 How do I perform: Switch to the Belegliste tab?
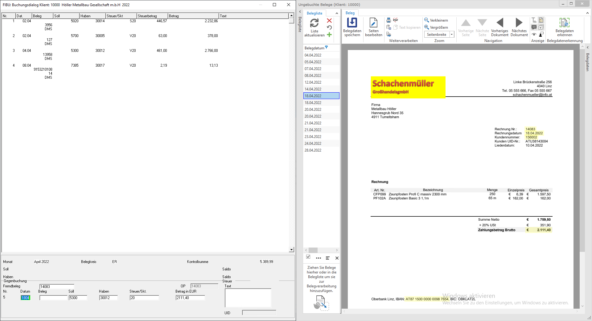pyautogui.click(x=314, y=13)
